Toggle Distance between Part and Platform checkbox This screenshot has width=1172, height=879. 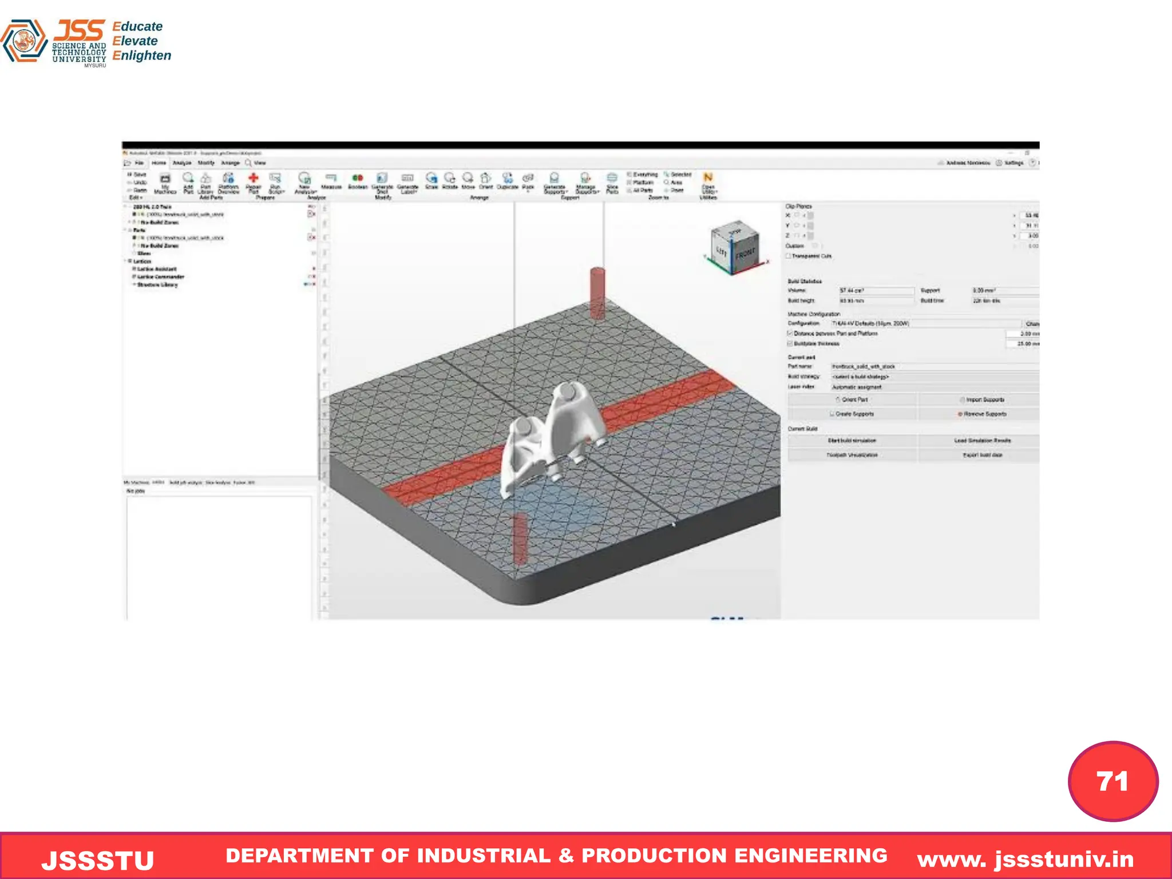(790, 333)
